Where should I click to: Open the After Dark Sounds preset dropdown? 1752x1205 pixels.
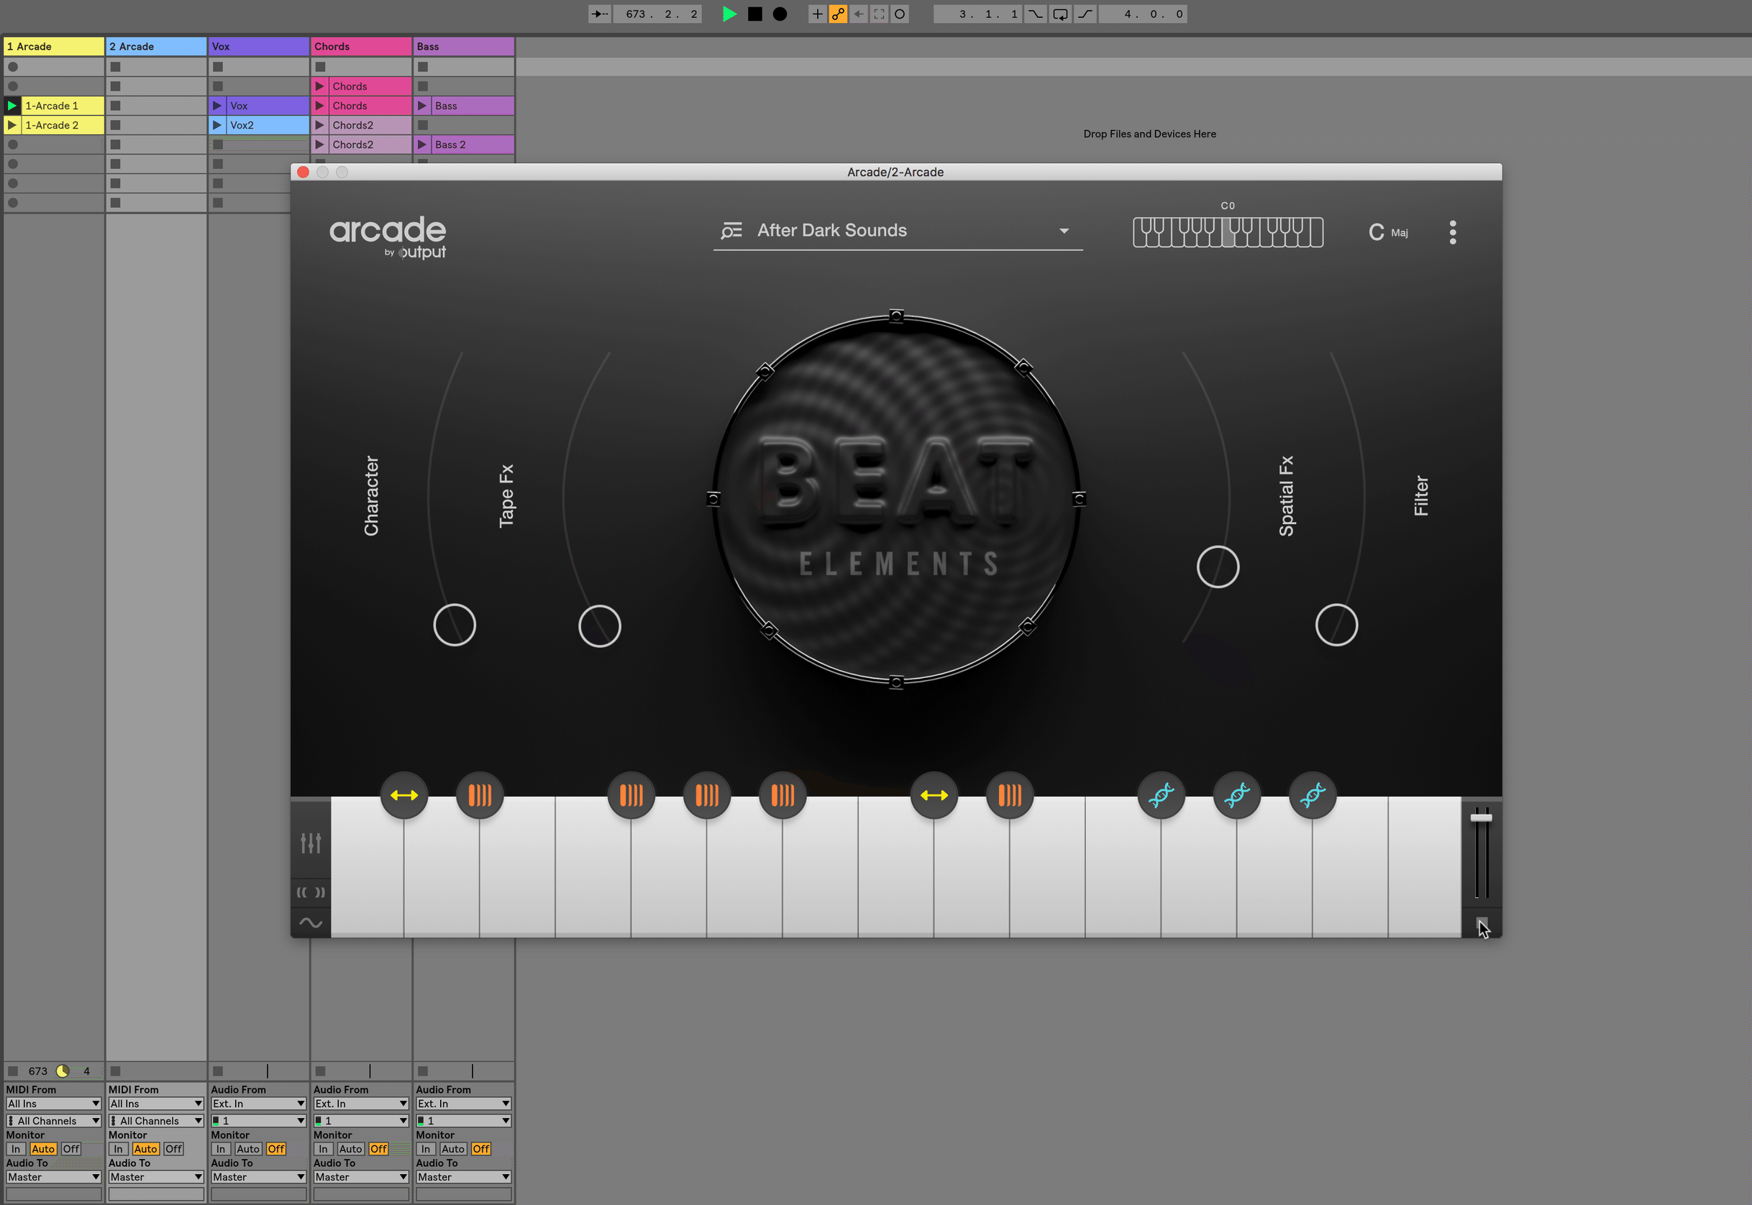(1063, 231)
